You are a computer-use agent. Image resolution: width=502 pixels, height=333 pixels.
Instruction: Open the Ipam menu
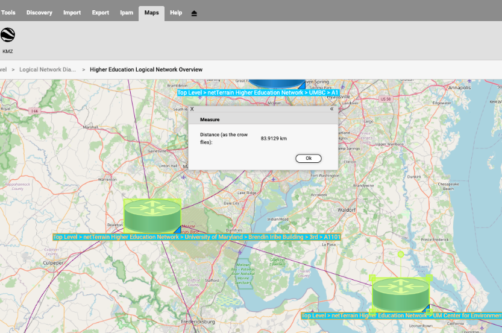127,13
